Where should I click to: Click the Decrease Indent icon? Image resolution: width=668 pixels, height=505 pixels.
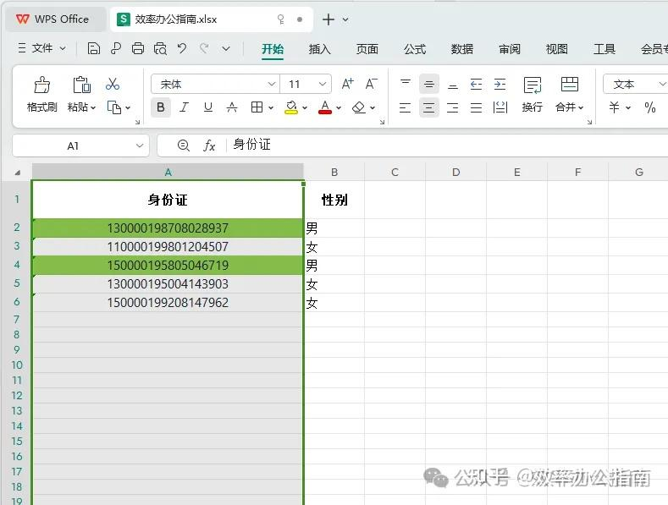(476, 85)
